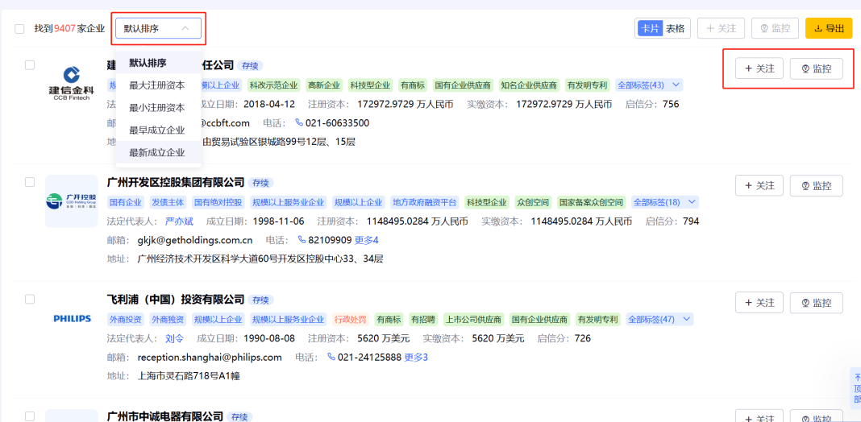This screenshot has height=422, width=861.
Task: Expand 全部标签(18) tag list
Action: (665, 202)
